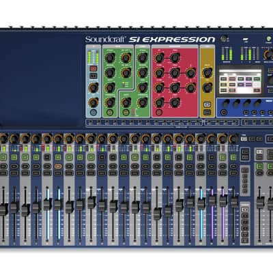This screenshot has height=273, width=273.
Task: Click the Soundcraft brand logo
Action: (x=105, y=39)
